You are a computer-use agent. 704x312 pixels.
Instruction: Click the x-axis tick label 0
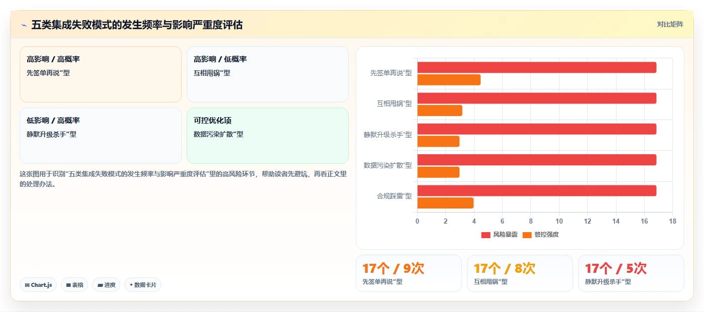click(417, 221)
